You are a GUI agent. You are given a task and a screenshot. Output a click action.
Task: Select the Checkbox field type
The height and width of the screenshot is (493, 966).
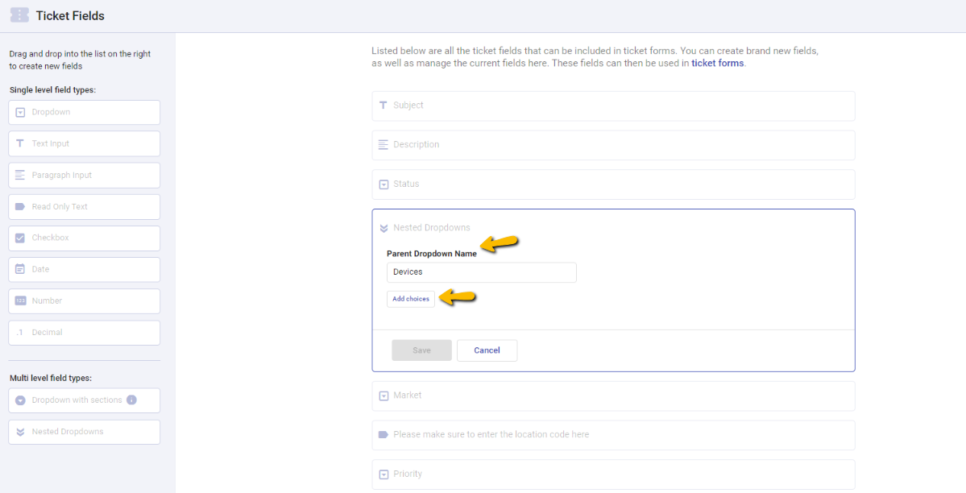point(85,238)
